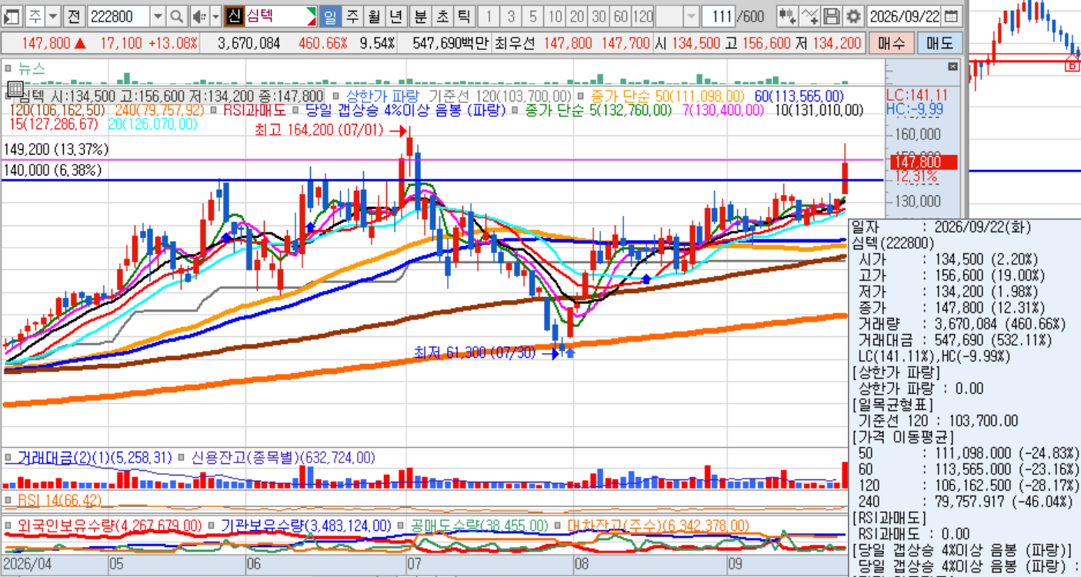Expand the speaker options dropdown arrow

pos(215,15)
